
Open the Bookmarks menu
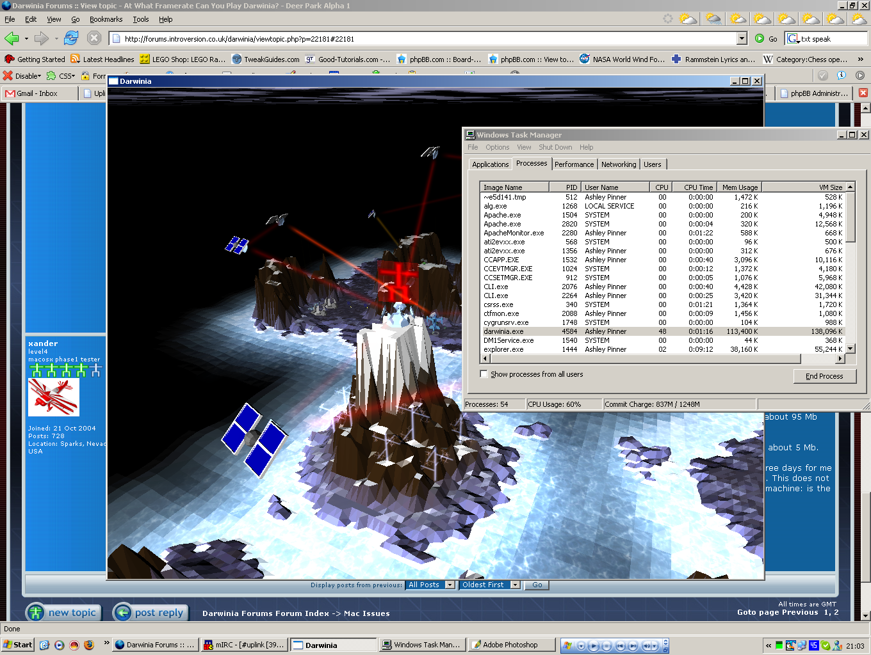(106, 19)
